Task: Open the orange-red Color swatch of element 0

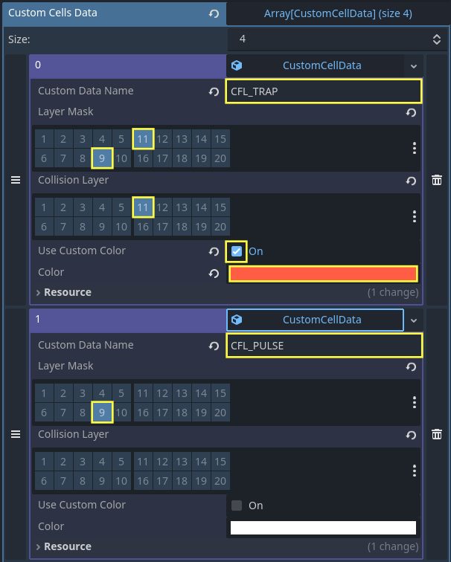Action: pos(323,274)
